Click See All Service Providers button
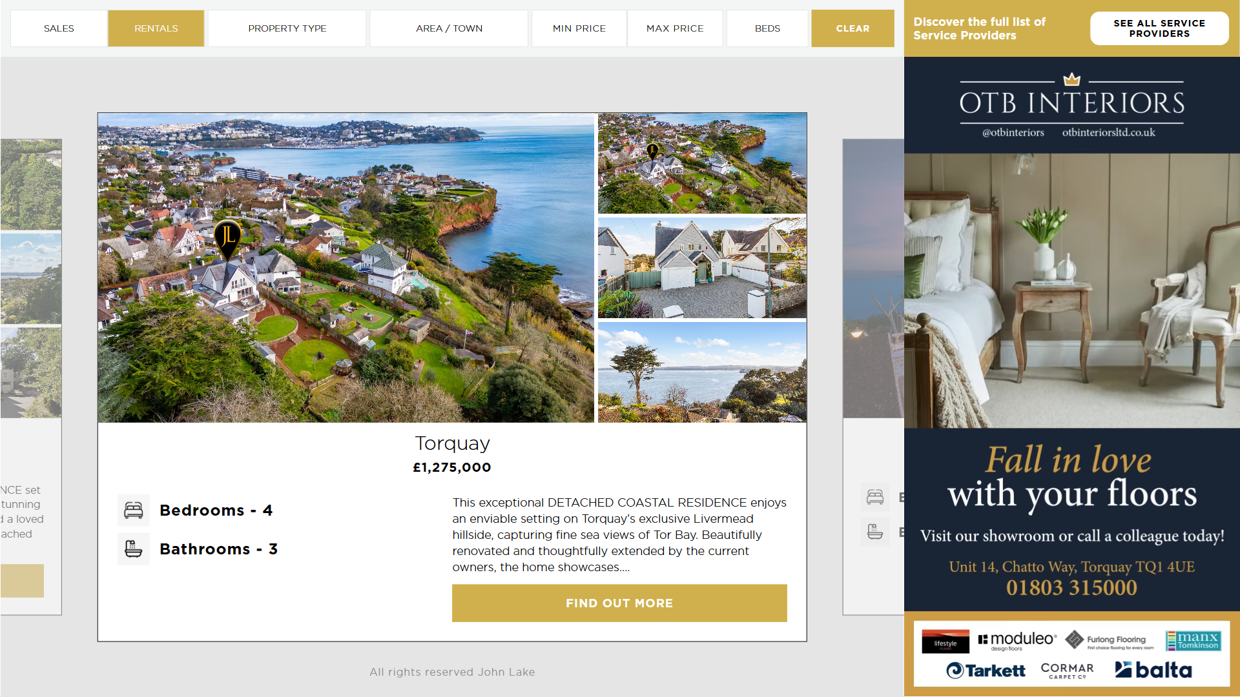 tap(1159, 28)
